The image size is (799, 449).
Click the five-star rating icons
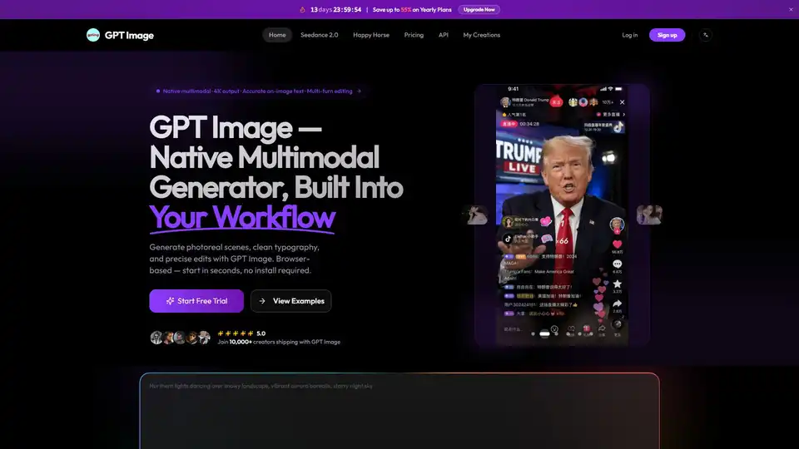pos(236,333)
